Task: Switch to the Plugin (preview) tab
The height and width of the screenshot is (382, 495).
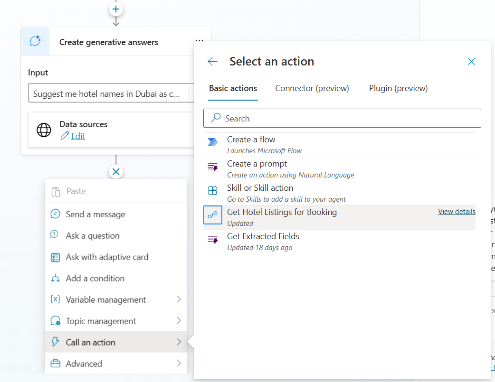Action: pyautogui.click(x=398, y=88)
